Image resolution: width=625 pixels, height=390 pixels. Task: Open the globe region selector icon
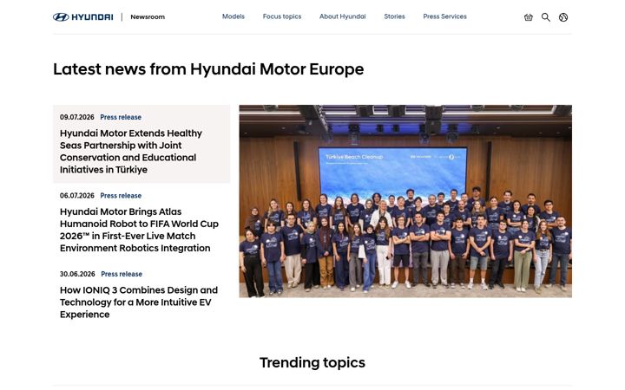pos(563,17)
